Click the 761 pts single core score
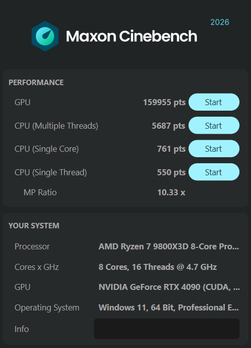The height and width of the screenshot is (348, 251). click(171, 149)
